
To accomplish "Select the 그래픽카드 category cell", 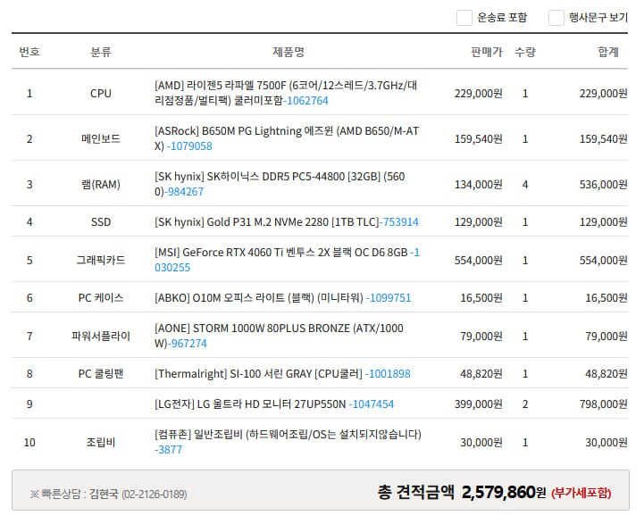I will (x=101, y=260).
